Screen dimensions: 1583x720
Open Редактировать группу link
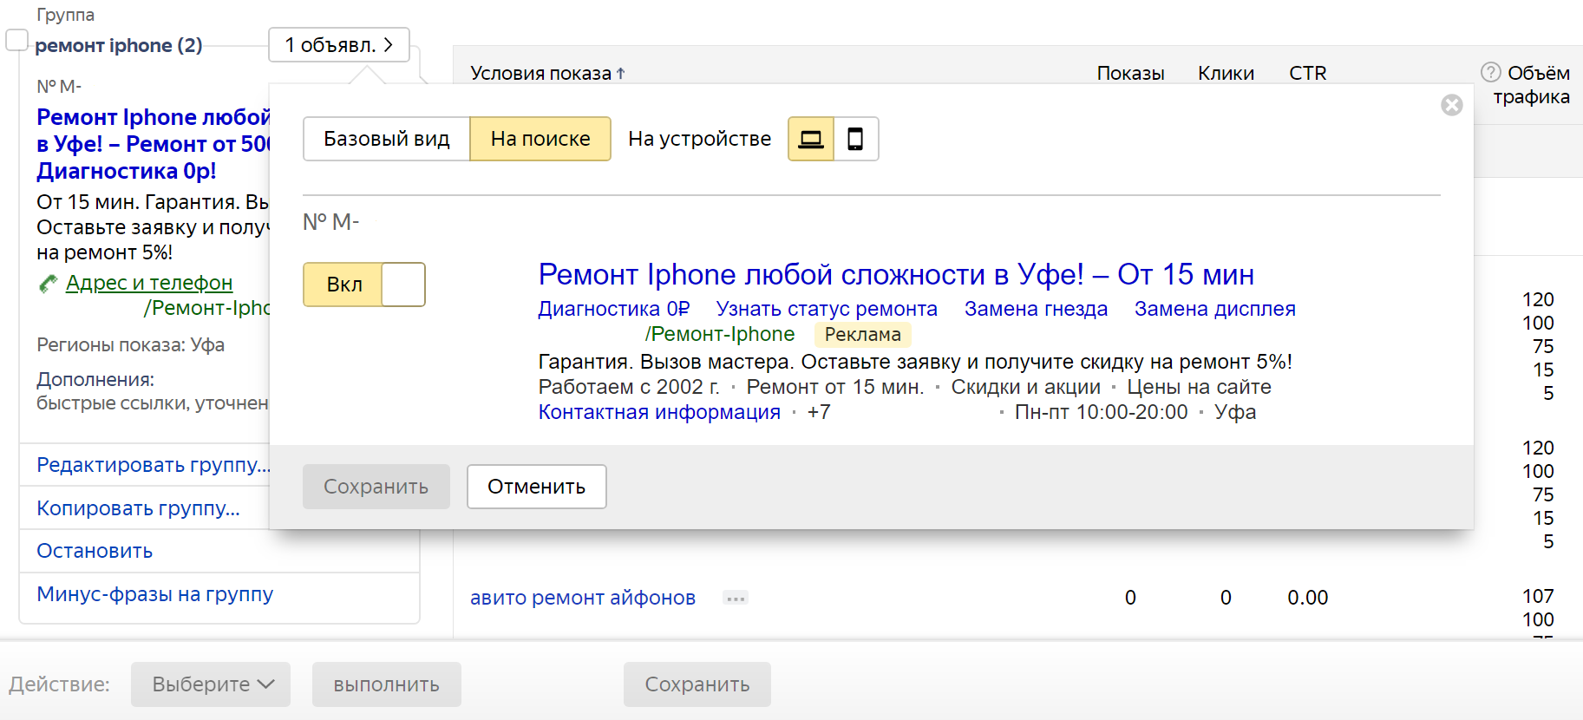154,465
